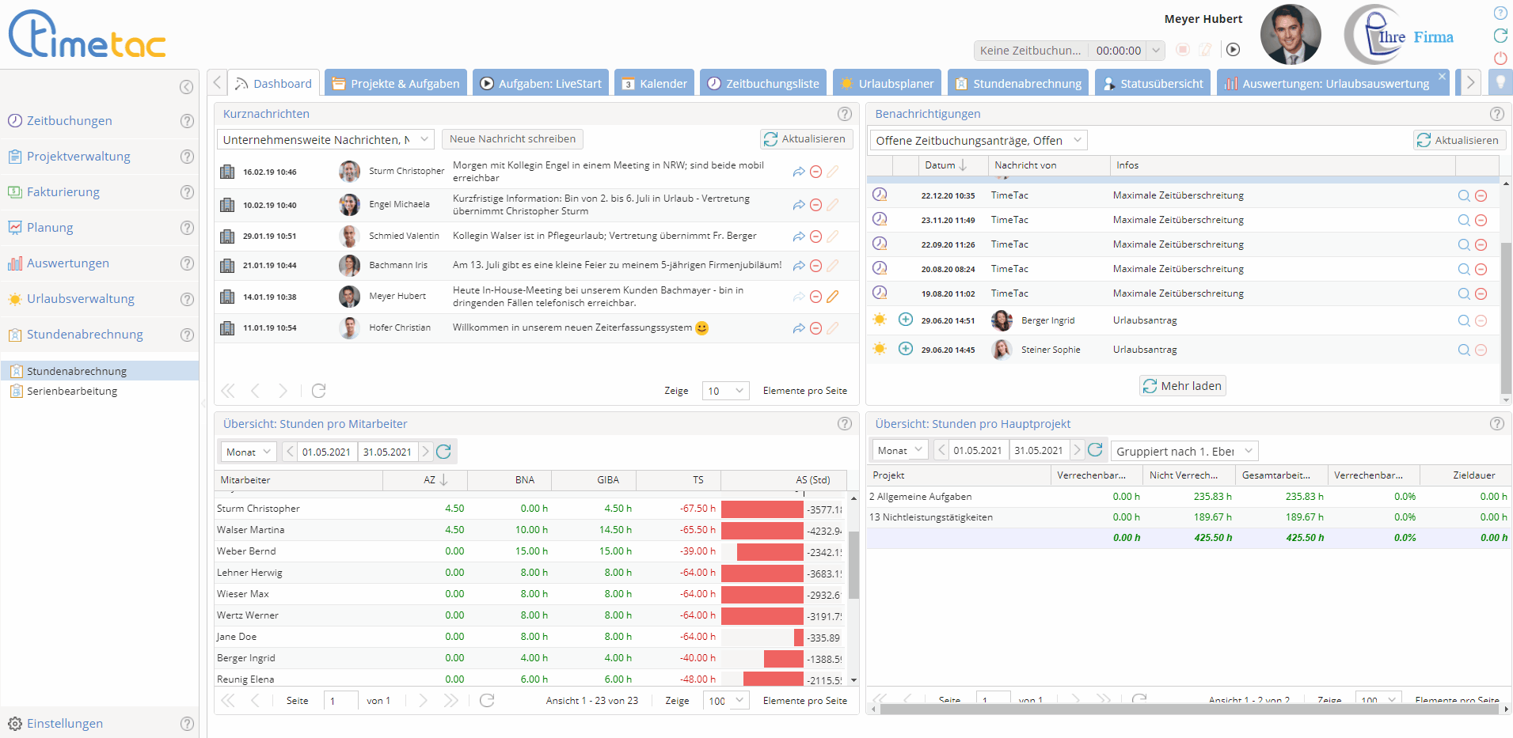1513x738 pixels.
Task: Approve Steiner Sophie's vacation request plus icon
Action: (905, 349)
